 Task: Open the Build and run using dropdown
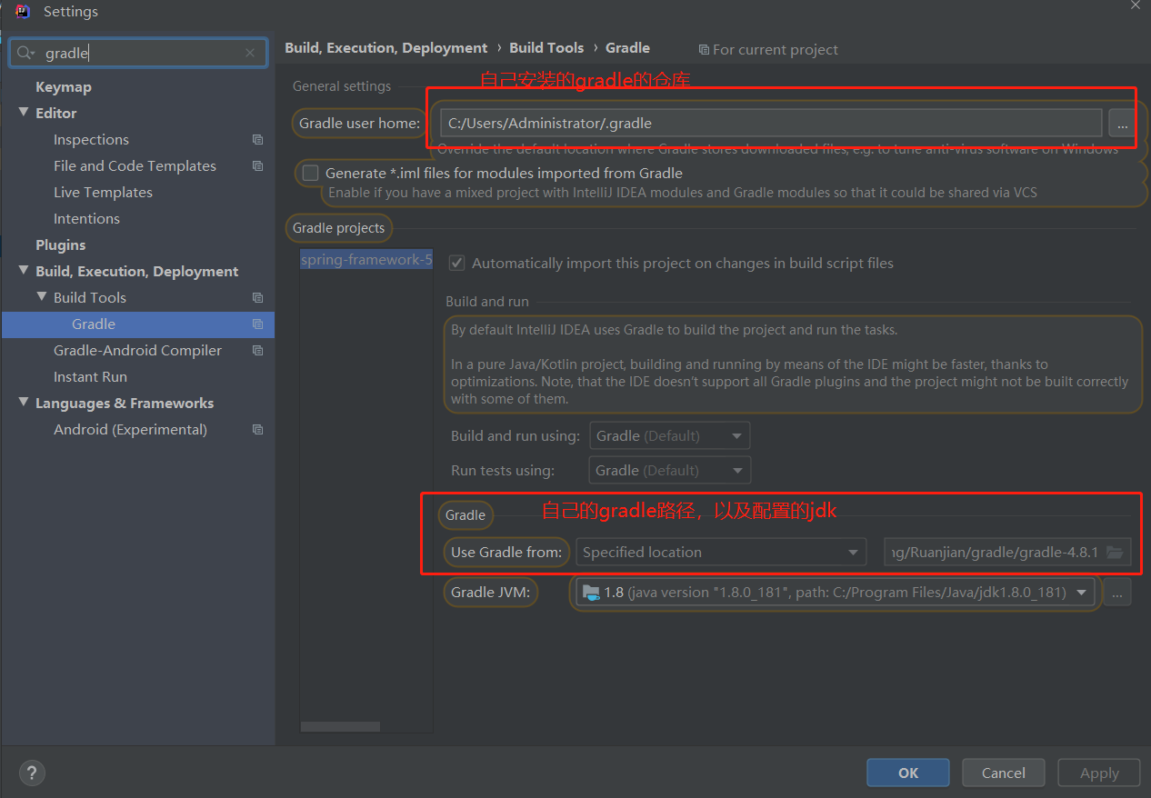pos(670,436)
